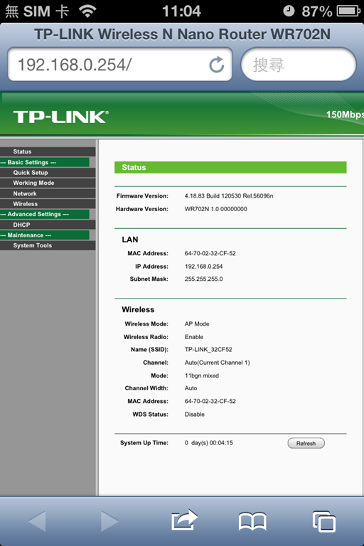Viewport: 364px width, 546px height.
Task: Focus the 192.168.0.254 address field
Action: pyautogui.click(x=120, y=65)
